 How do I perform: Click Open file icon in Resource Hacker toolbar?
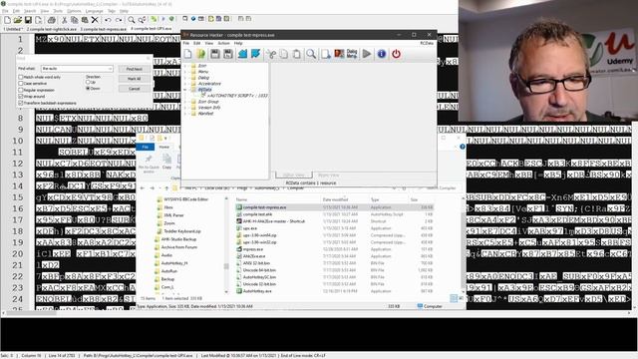click(x=201, y=54)
